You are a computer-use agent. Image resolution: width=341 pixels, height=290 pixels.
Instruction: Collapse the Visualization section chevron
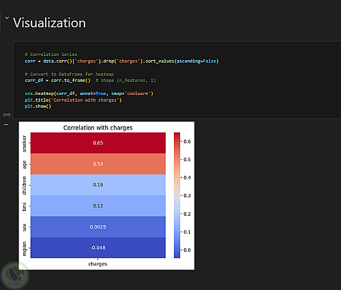click(7, 18)
